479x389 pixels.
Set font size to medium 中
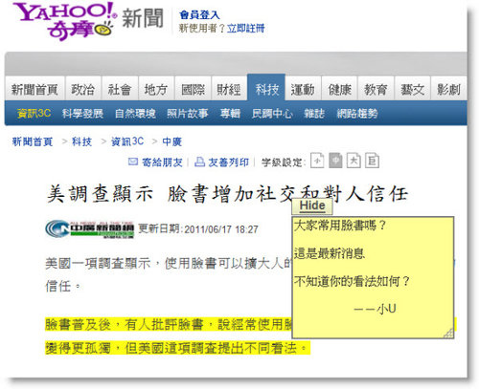335,161
